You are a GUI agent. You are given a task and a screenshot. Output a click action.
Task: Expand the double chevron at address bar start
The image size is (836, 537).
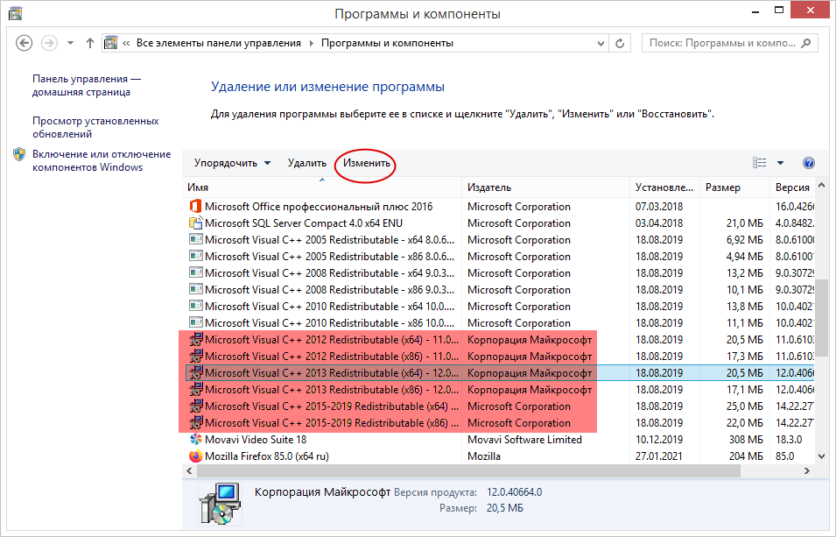click(126, 43)
